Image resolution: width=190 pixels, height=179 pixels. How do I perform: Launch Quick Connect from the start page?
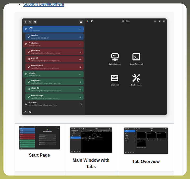coord(115,59)
